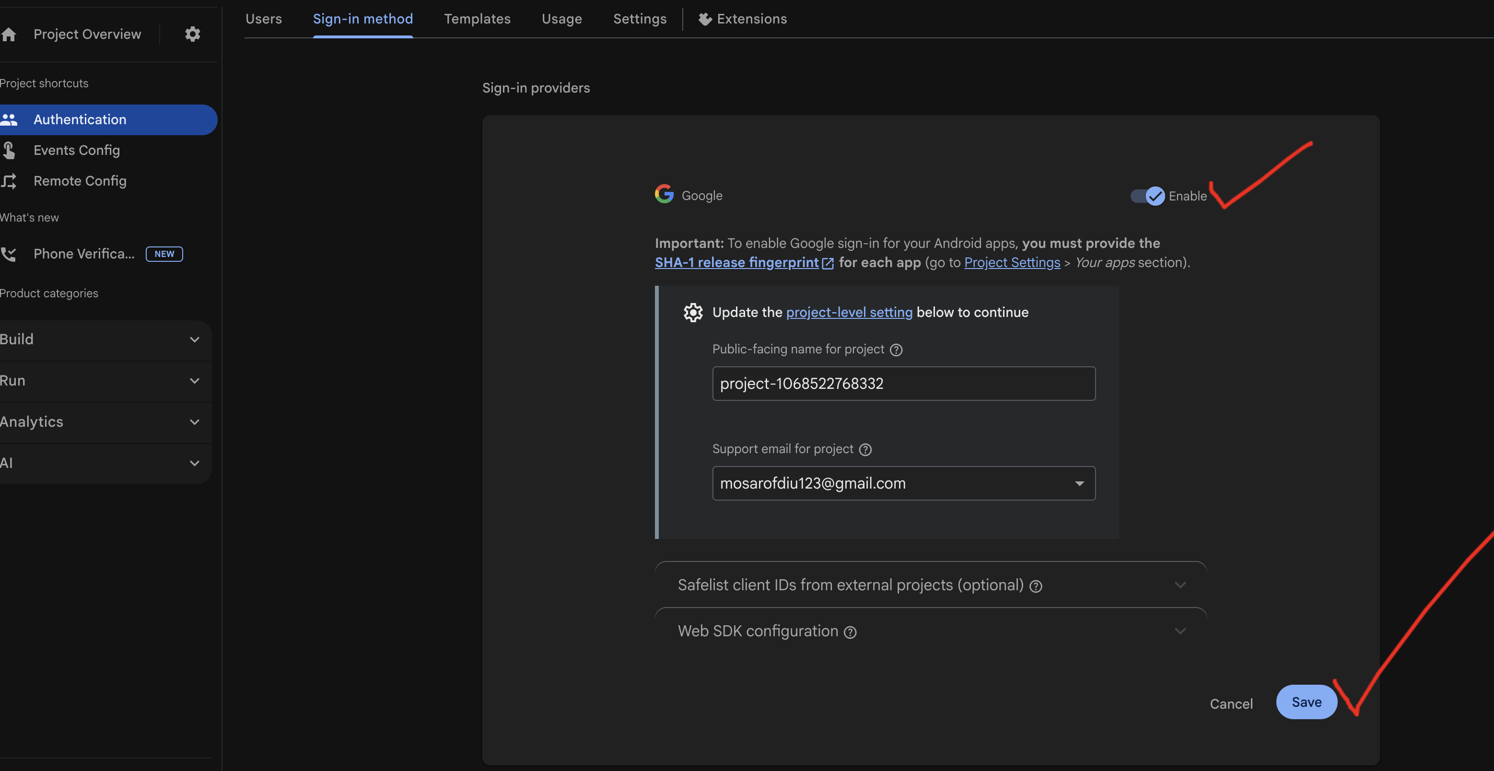Viewport: 1494px width, 771px height.
Task: Click the Google logo icon
Action: coord(664,194)
